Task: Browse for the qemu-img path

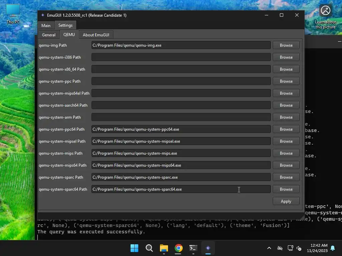Action: pyautogui.click(x=286, y=45)
